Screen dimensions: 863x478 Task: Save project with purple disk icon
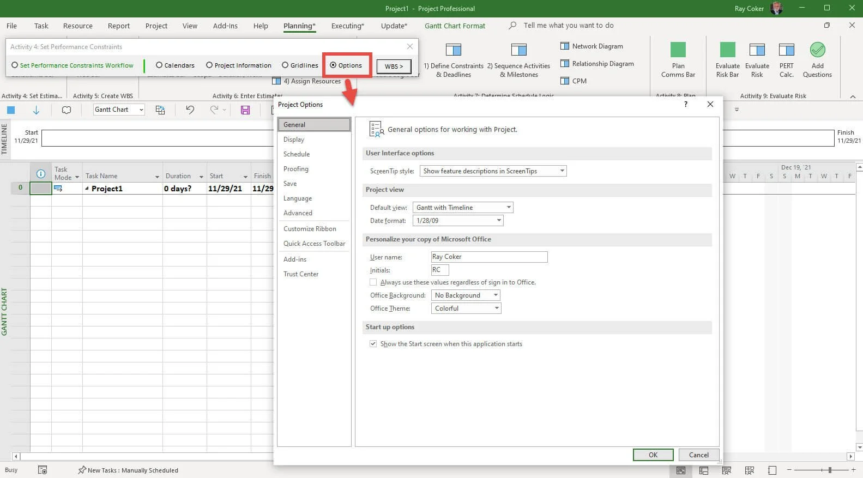(245, 110)
